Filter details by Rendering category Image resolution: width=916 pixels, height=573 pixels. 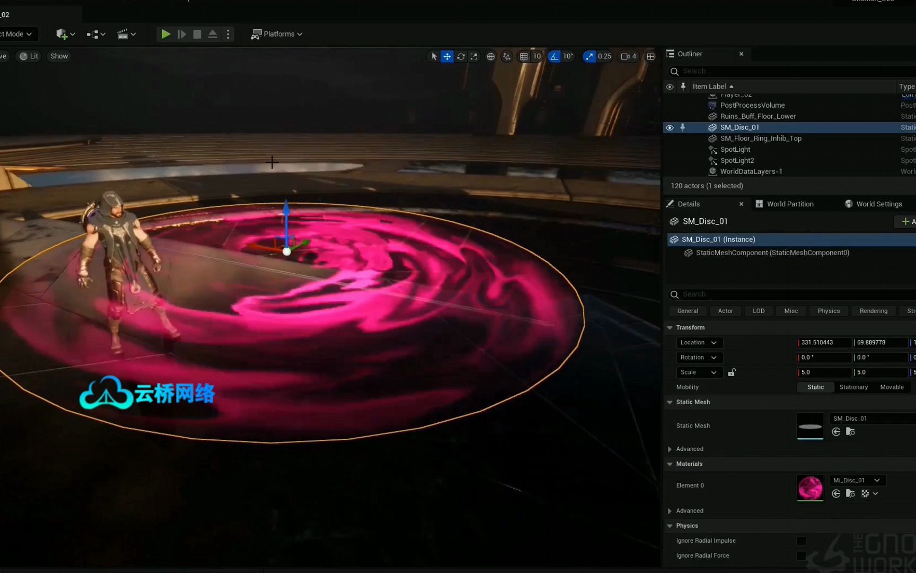click(873, 311)
